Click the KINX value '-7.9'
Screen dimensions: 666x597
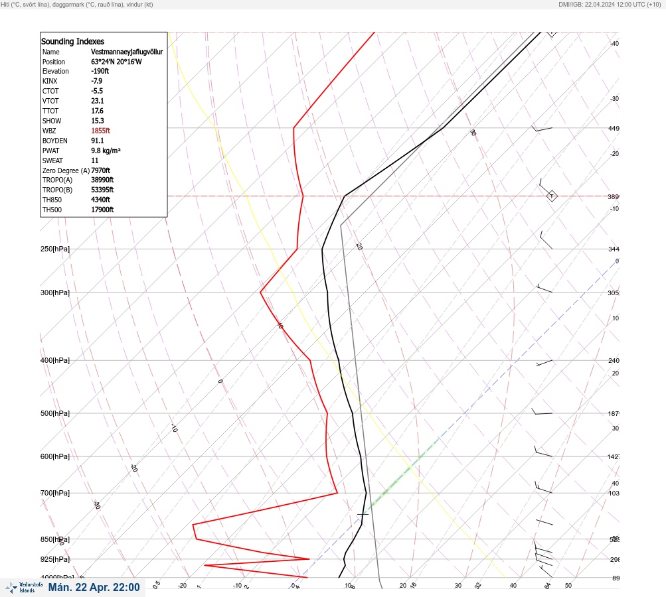click(96, 81)
